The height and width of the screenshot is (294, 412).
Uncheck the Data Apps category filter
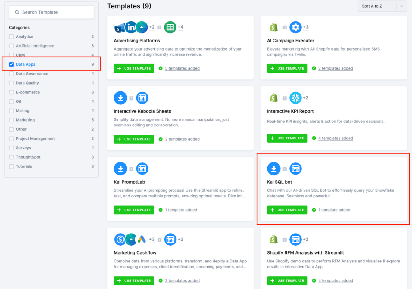pyautogui.click(x=11, y=64)
